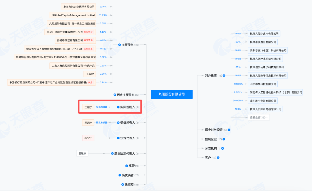Open 上海力鸿企业管理有限公司 shareholder
This screenshot has width=312, height=191.
[79, 7]
